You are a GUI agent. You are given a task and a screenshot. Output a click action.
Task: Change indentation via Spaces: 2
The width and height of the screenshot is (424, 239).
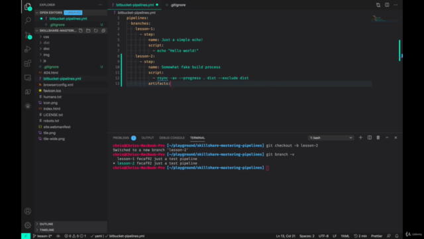pyautogui.click(x=307, y=236)
